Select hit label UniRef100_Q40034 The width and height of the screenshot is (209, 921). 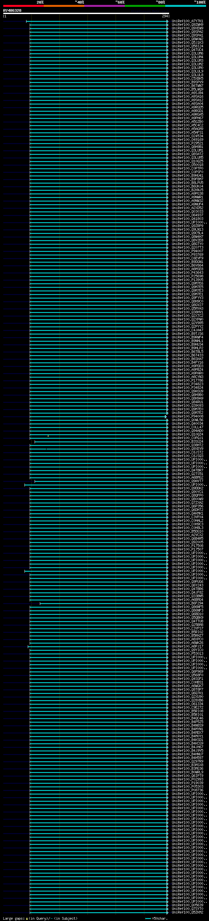tap(187, 424)
